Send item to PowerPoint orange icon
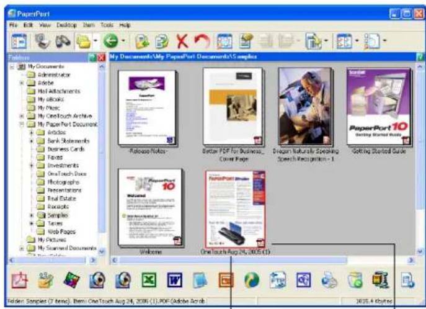This screenshot has width=426, height=309. (x=226, y=280)
